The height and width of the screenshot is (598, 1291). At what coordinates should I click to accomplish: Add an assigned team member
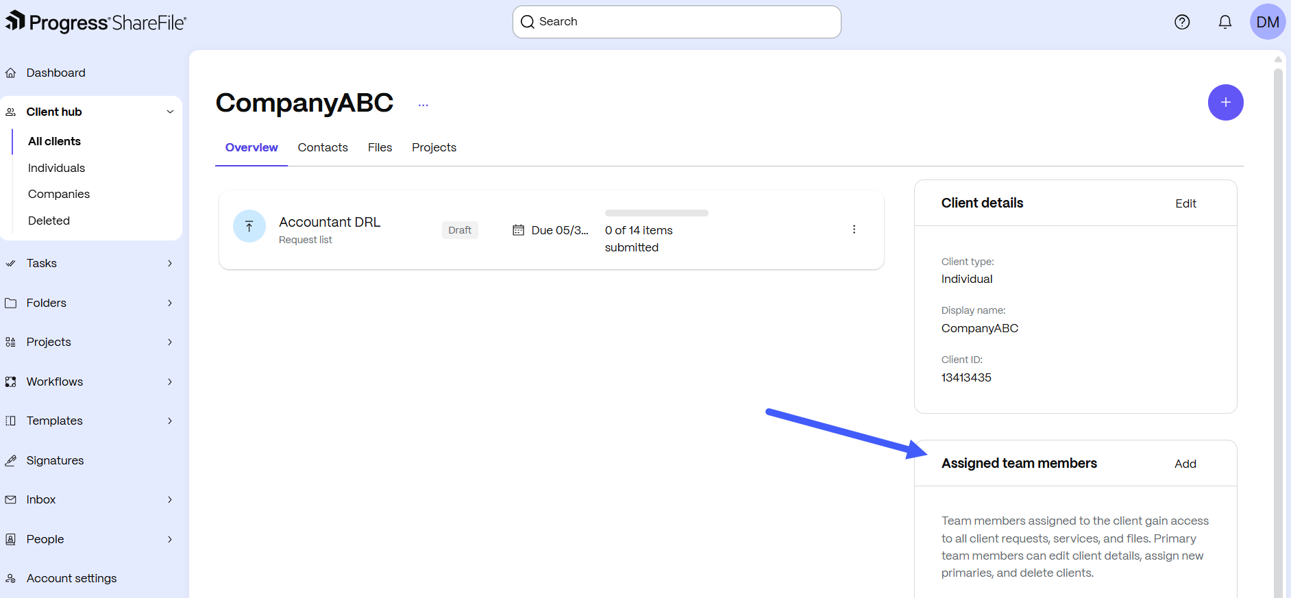1185,464
